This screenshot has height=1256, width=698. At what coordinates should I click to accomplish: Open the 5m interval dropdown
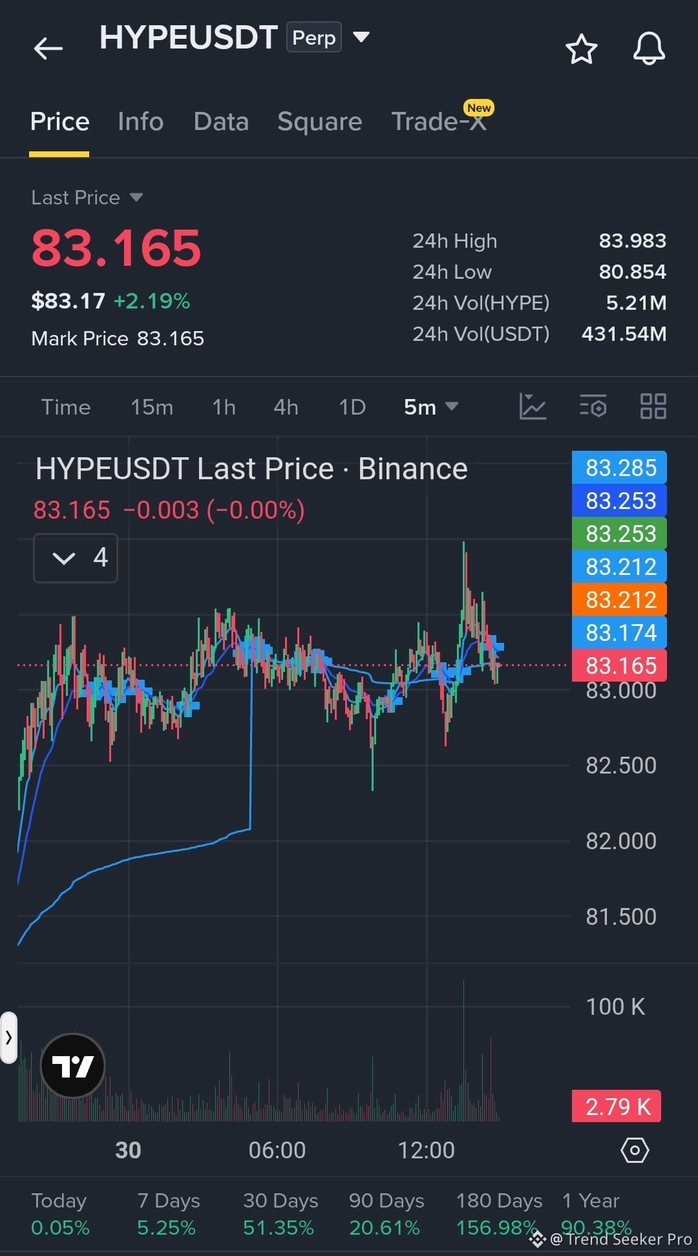(x=430, y=407)
